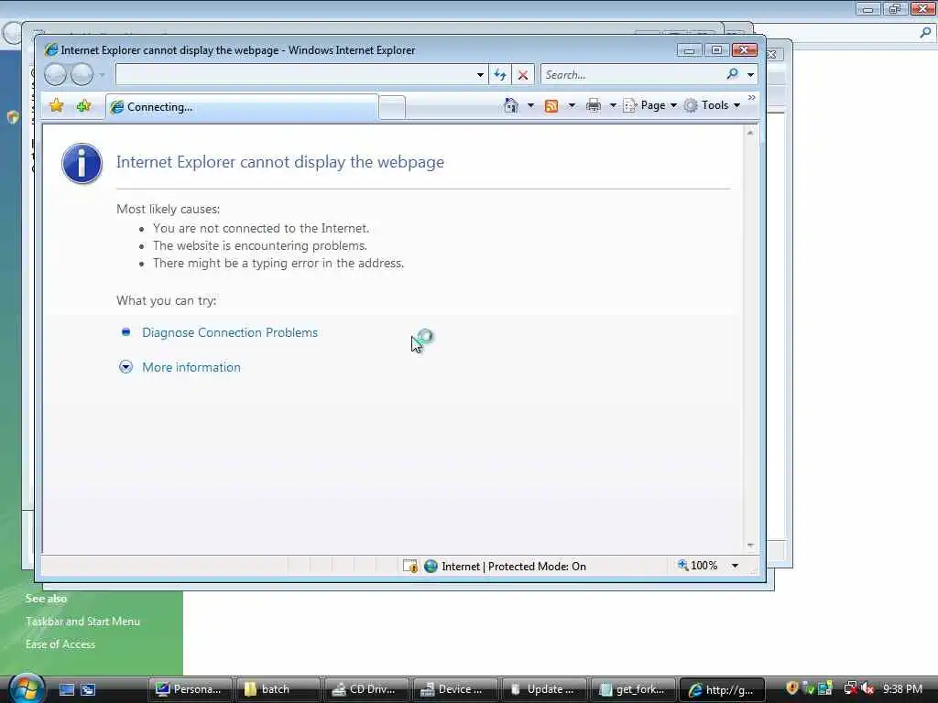Click Internet Explorer icon in title bar
The image size is (938, 703).
[51, 50]
